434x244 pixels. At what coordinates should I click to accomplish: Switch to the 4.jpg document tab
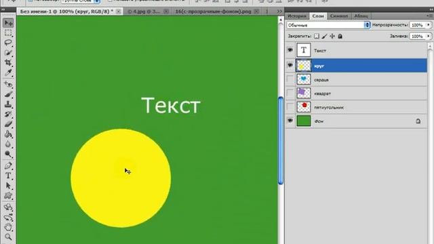pos(144,12)
